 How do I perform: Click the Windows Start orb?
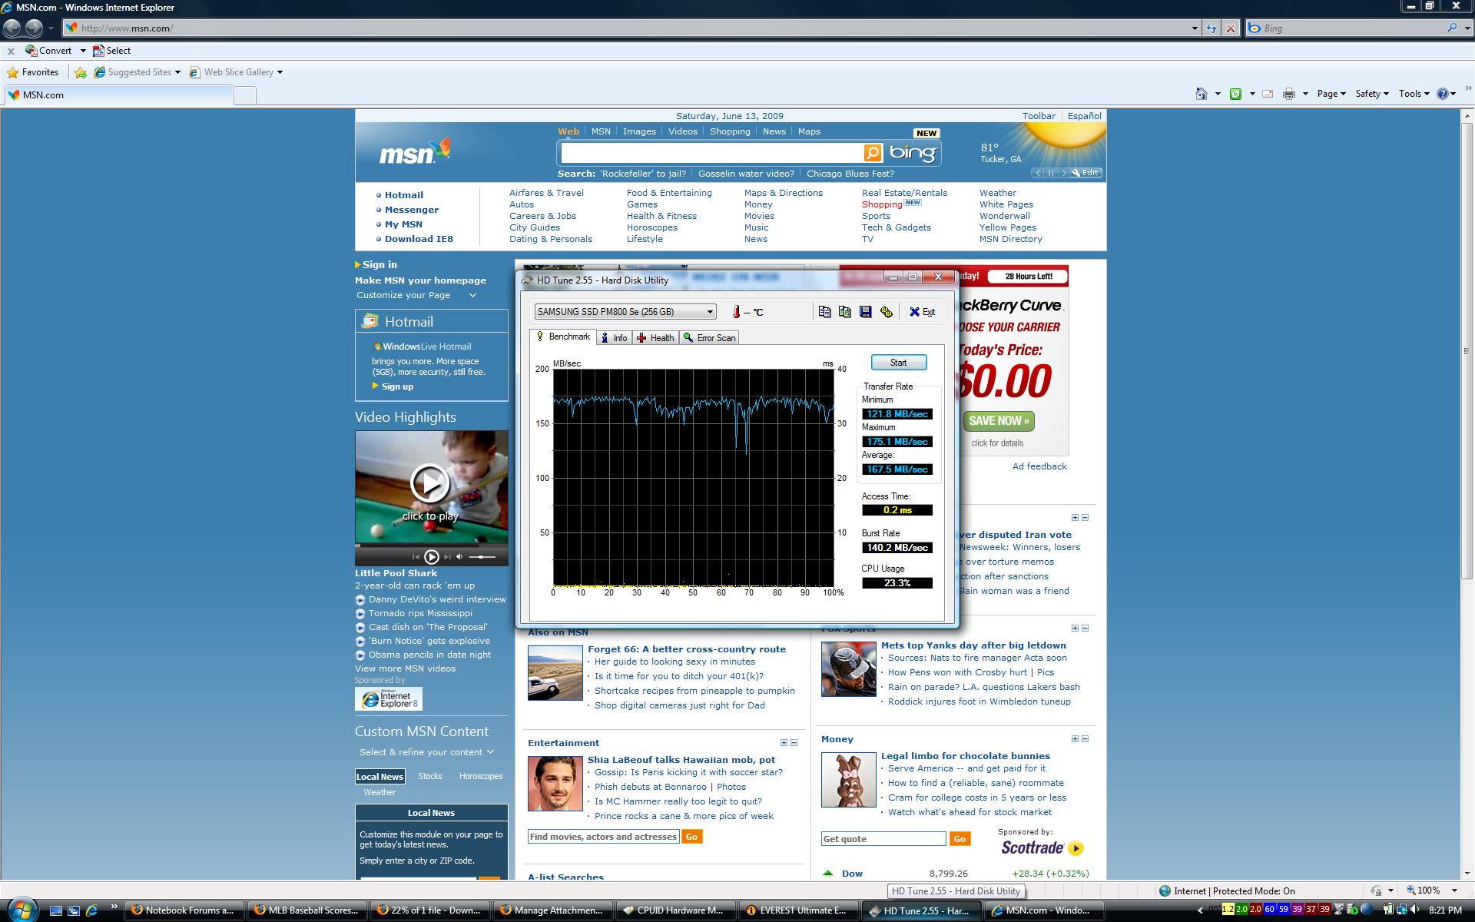pyautogui.click(x=23, y=908)
